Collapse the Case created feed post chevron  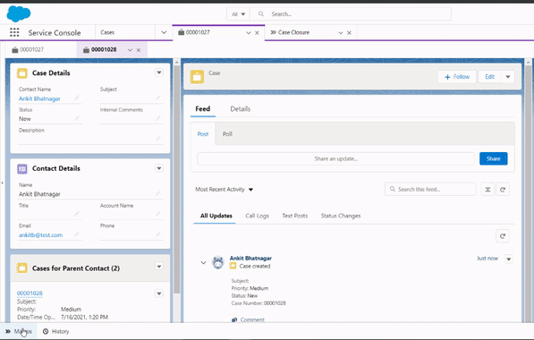point(203,263)
